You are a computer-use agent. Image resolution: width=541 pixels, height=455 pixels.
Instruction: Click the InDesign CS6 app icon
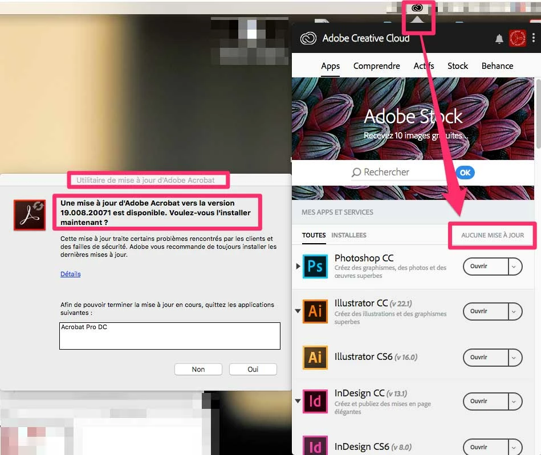315,445
